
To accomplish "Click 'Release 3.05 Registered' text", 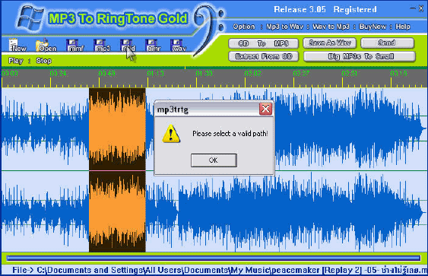I will coord(325,10).
